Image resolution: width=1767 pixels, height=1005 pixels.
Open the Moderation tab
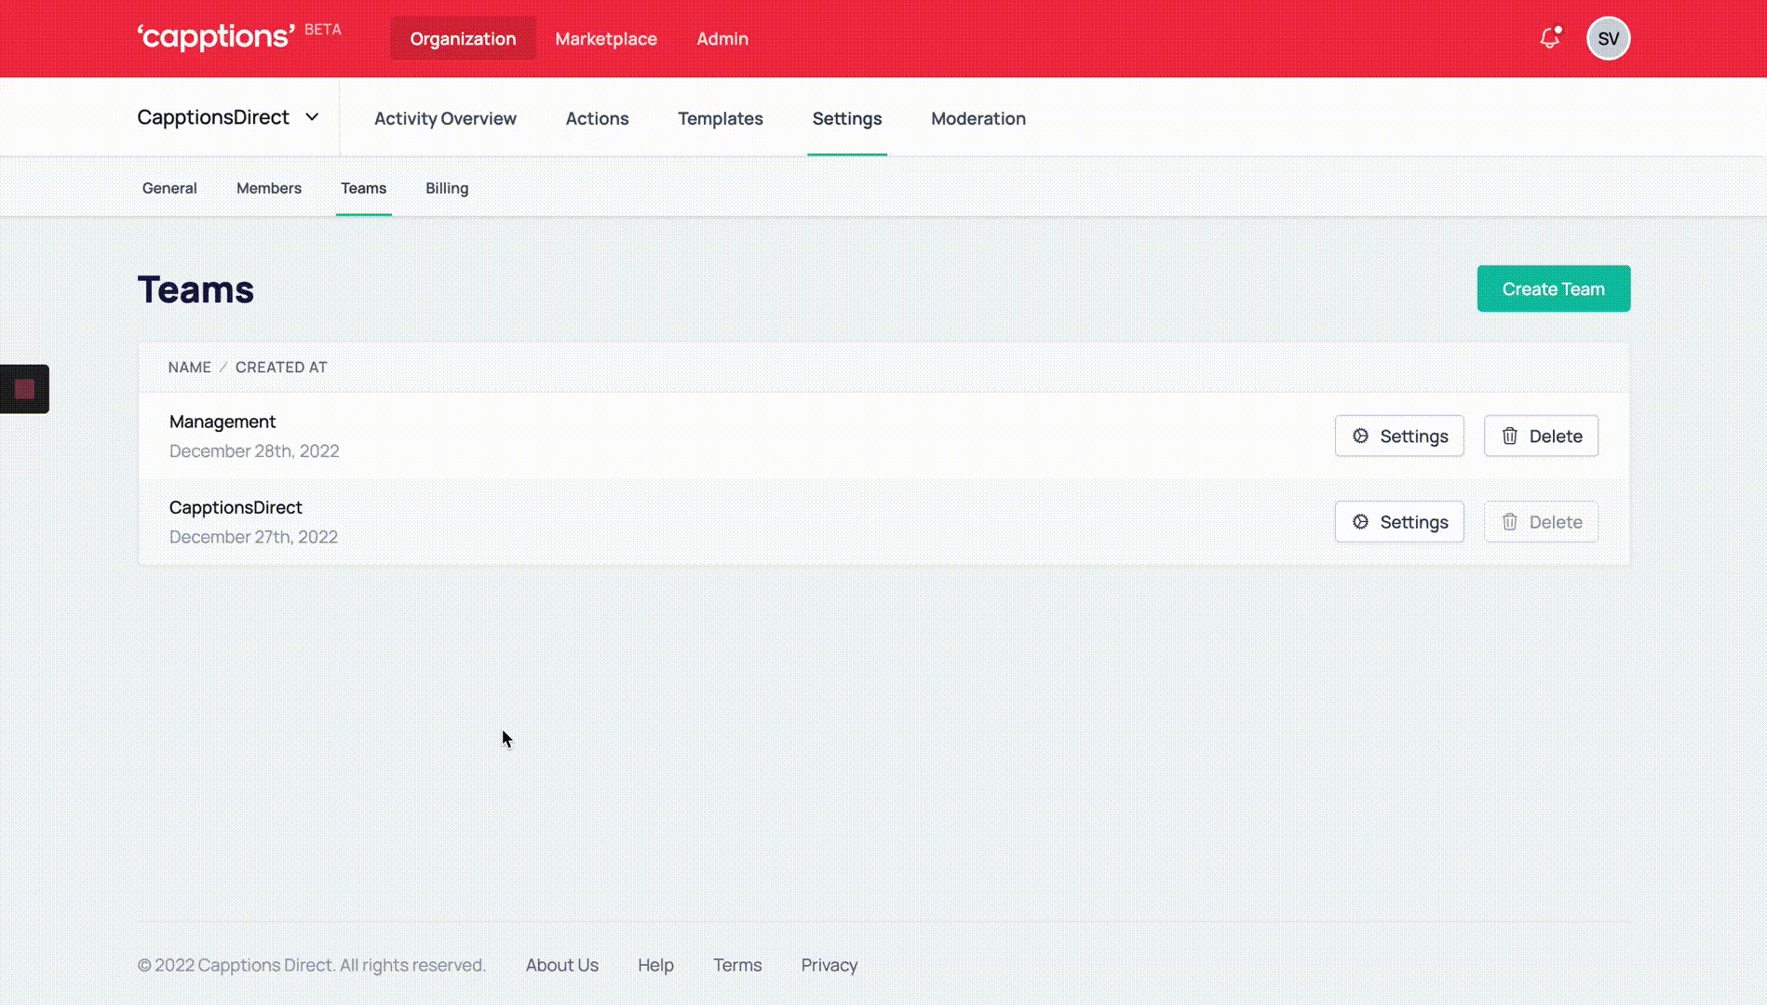(978, 118)
